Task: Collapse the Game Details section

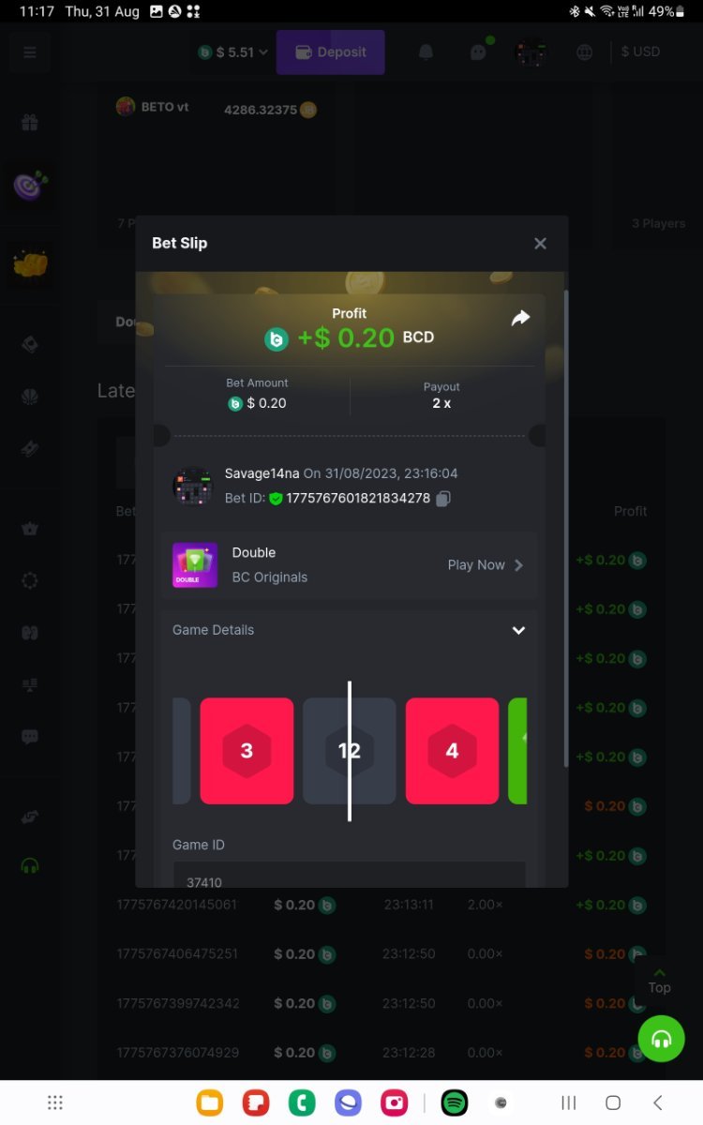Action: 518,630
